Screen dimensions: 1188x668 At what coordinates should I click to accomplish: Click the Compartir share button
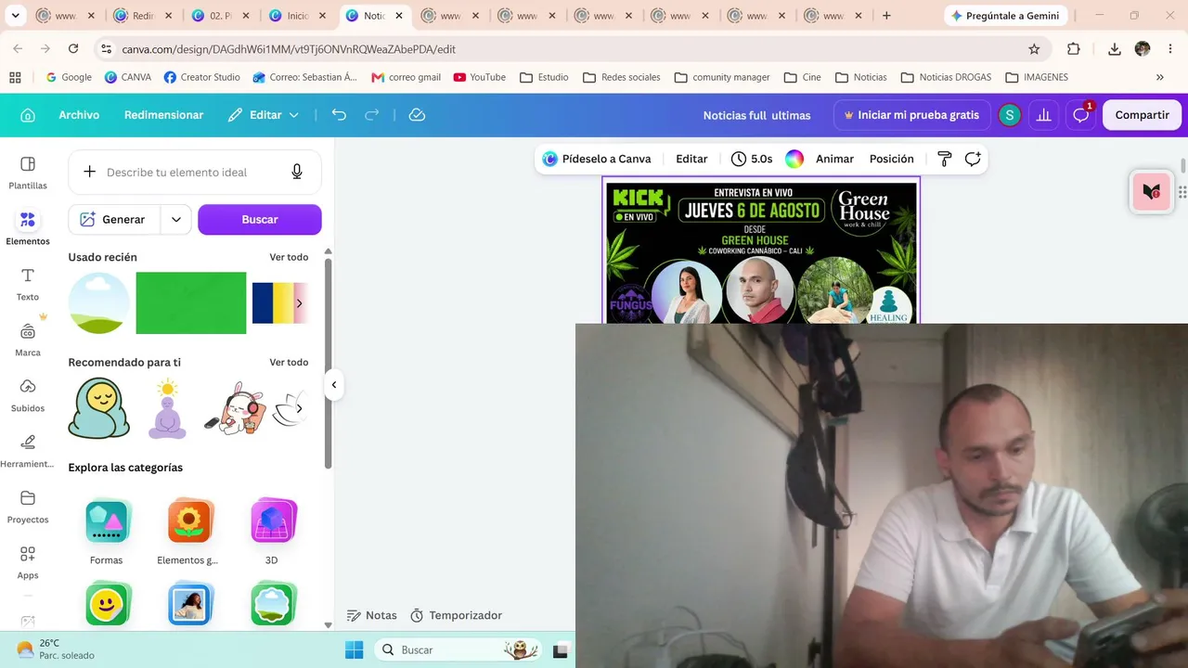tap(1142, 115)
